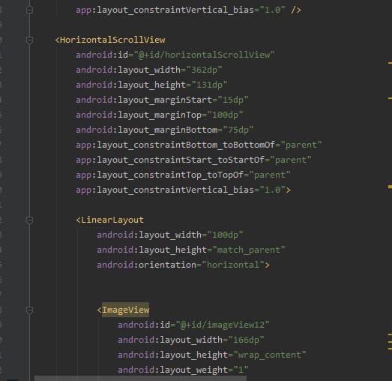Click the "horizontal" orientation value
The image size is (392, 381).
point(233,265)
